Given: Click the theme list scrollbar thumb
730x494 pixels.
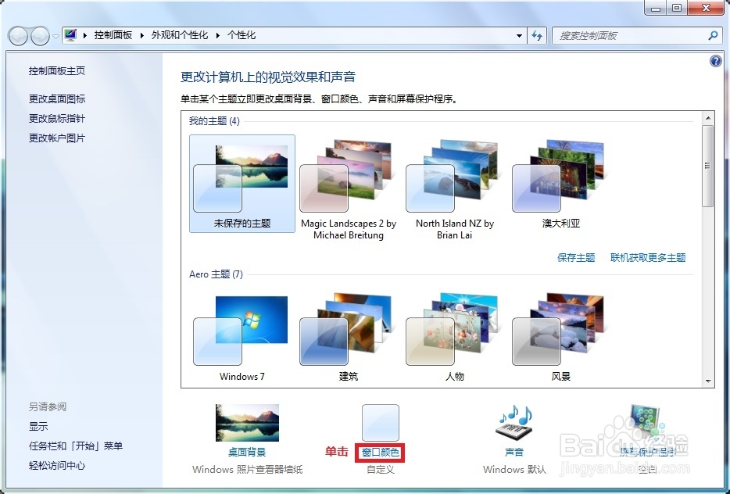Looking at the screenshot, I should tap(708, 166).
